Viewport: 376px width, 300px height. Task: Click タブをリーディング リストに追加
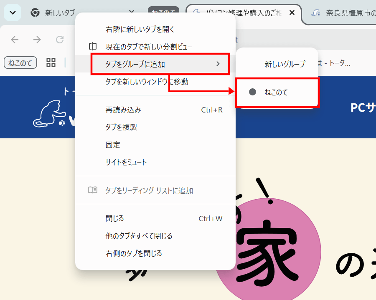155,190
